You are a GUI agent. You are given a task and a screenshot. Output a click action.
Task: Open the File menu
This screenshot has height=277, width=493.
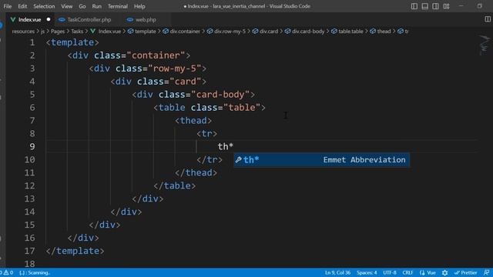(x=8, y=6)
